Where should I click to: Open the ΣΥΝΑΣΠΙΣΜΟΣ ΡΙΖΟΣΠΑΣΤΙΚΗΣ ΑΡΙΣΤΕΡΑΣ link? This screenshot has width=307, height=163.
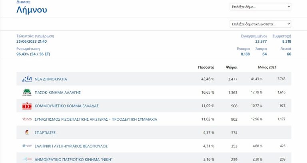coord(96,119)
